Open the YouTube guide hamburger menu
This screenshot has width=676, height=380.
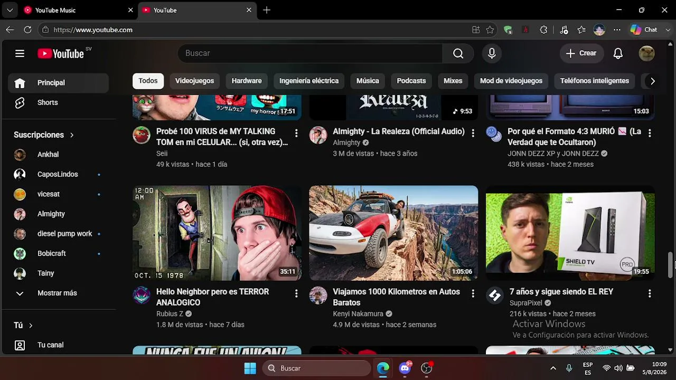(x=20, y=53)
